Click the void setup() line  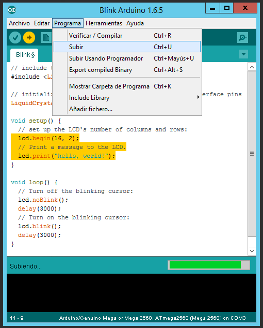pyautogui.click(x=36, y=121)
